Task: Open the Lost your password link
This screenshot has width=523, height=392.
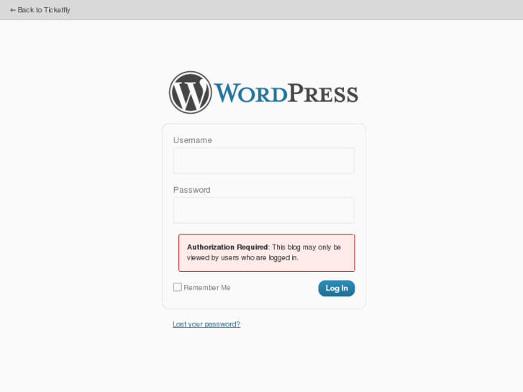Action: tap(206, 324)
